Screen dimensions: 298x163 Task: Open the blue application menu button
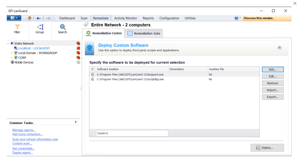click(14, 18)
